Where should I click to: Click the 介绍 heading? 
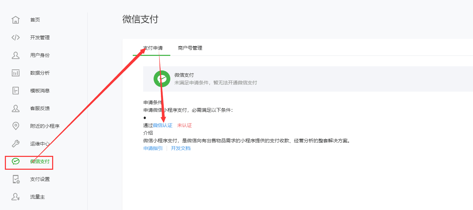click(148, 133)
